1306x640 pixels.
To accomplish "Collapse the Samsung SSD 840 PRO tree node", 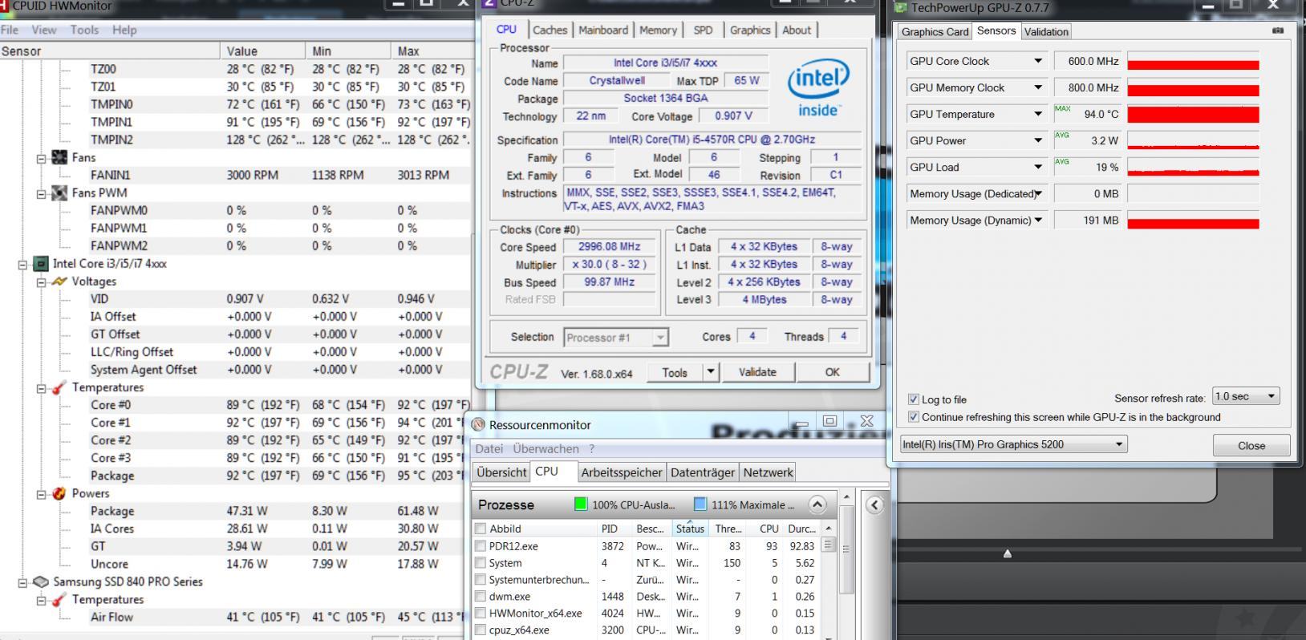I will 23,582.
